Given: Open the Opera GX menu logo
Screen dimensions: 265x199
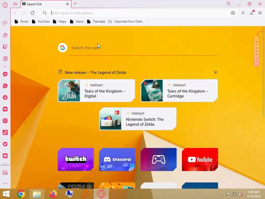Looking at the screenshot, I should tap(5, 5).
